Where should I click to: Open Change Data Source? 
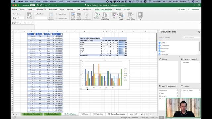[105, 16]
